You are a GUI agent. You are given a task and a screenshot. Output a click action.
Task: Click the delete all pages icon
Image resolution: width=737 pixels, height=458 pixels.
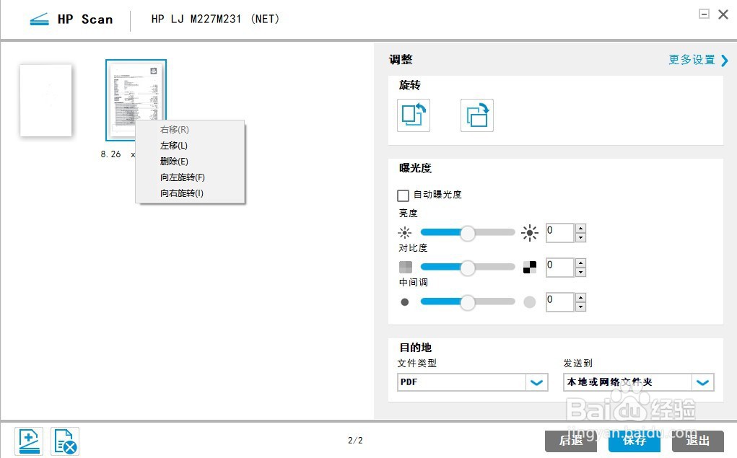point(65,440)
